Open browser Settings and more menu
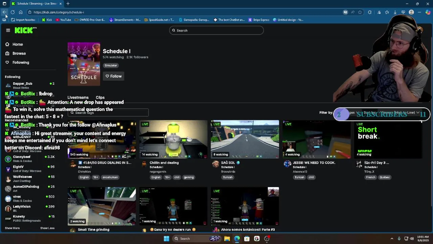Viewport: 433px width, 244px height. pos(419,12)
